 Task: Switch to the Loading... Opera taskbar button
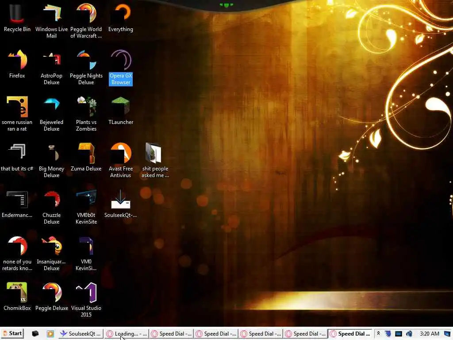pyautogui.click(x=126, y=334)
